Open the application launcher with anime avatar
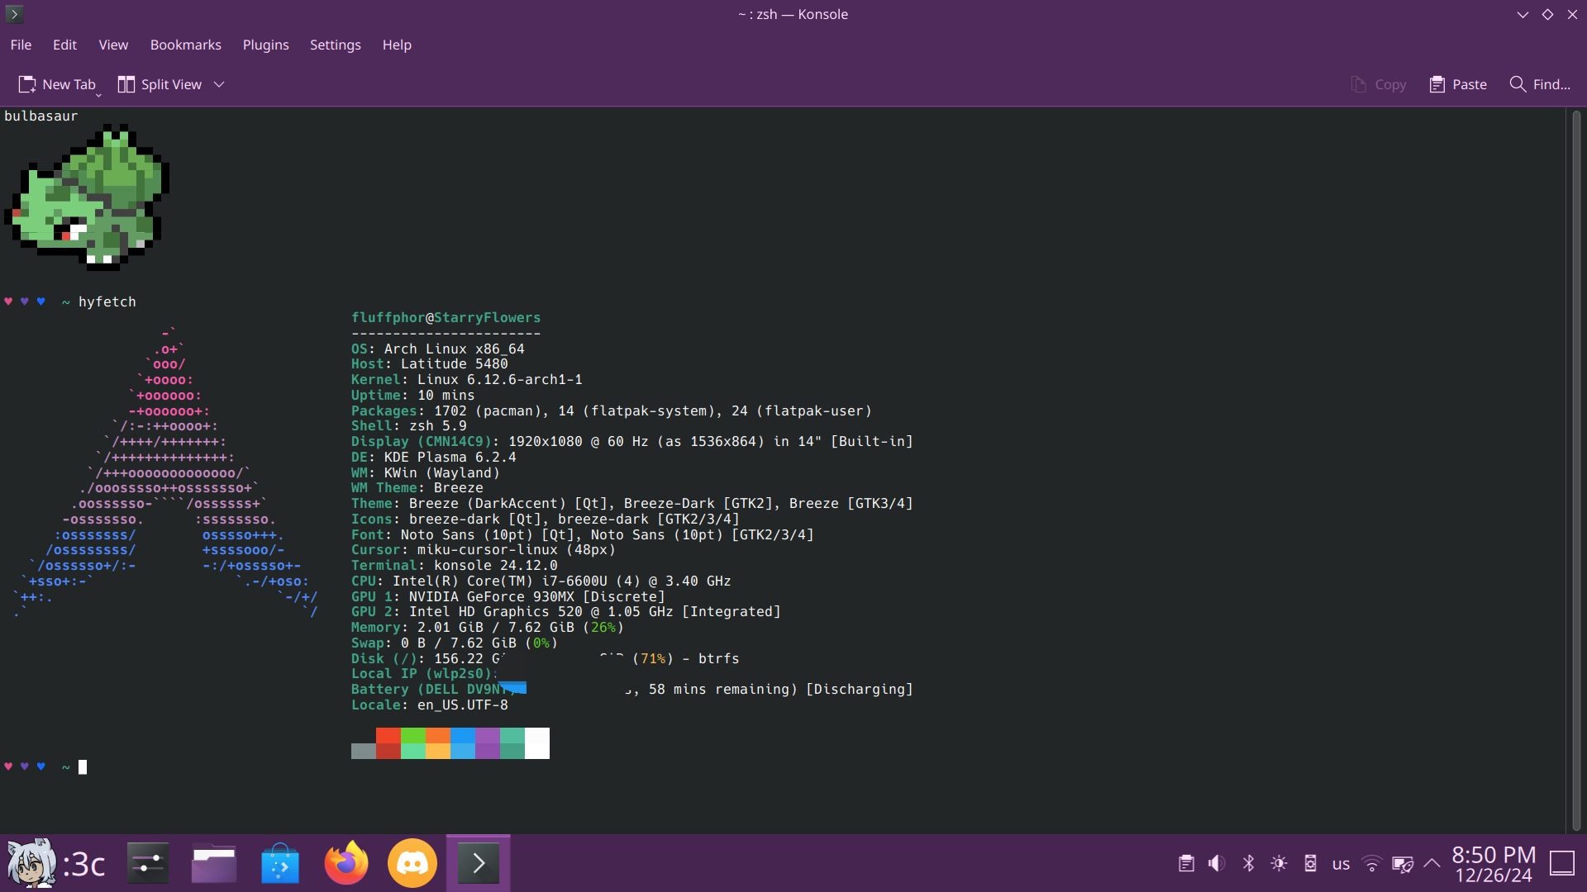The width and height of the screenshot is (1587, 892). 55,863
